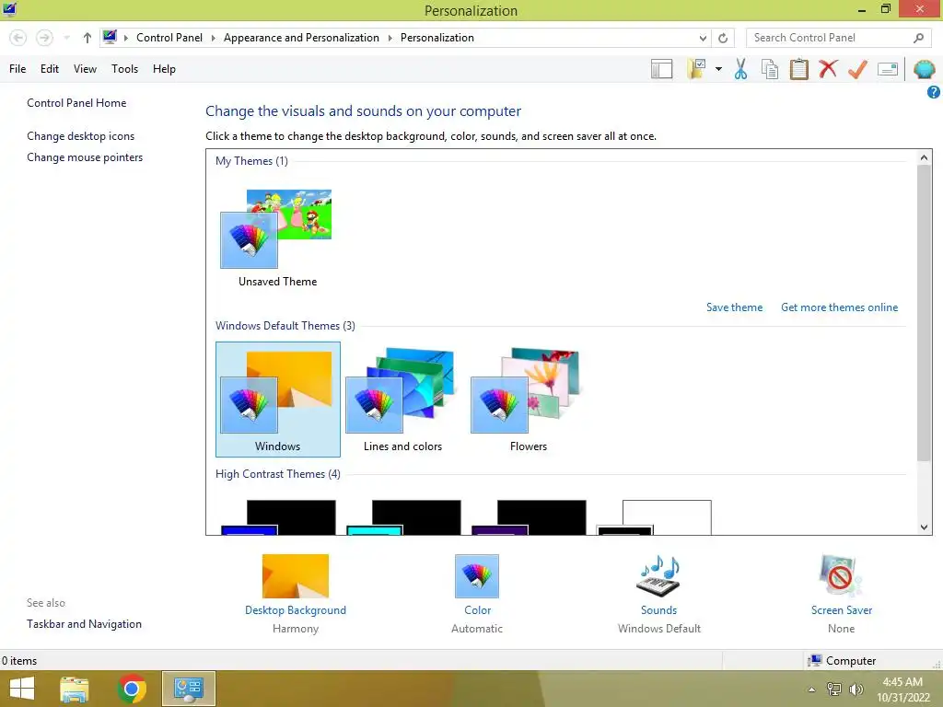Click theme list scroll down arrow
Screen dimensions: 943x707
click(x=924, y=527)
